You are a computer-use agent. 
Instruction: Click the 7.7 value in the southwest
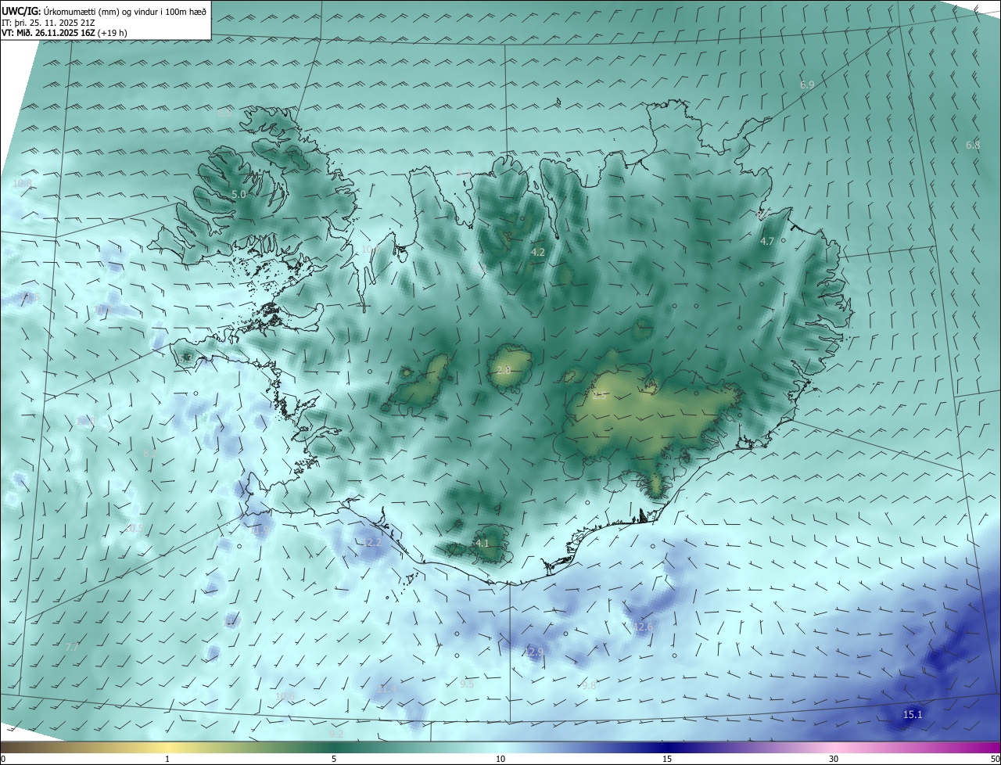coord(71,647)
